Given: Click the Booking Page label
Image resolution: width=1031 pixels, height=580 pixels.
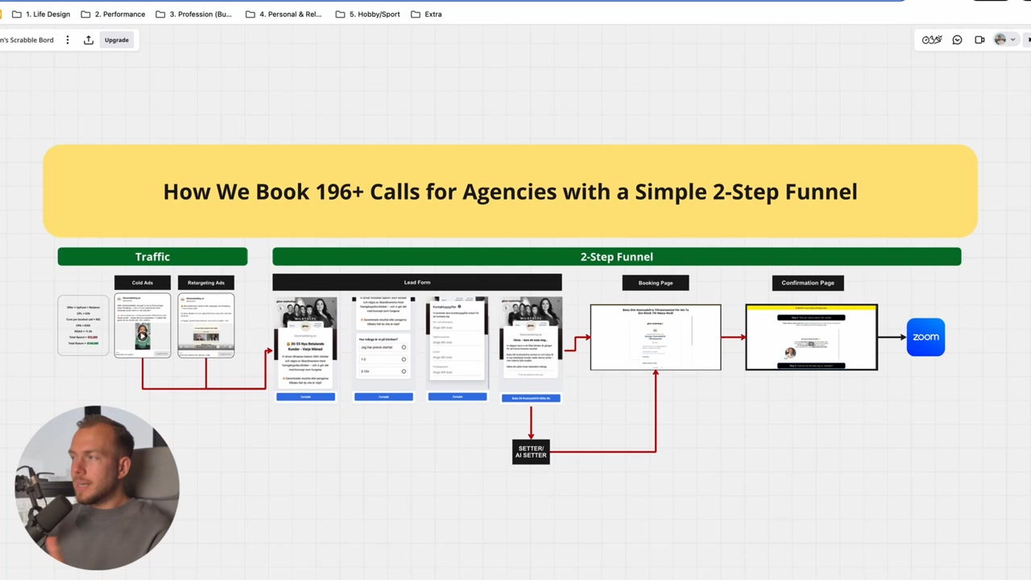Looking at the screenshot, I should 656,283.
